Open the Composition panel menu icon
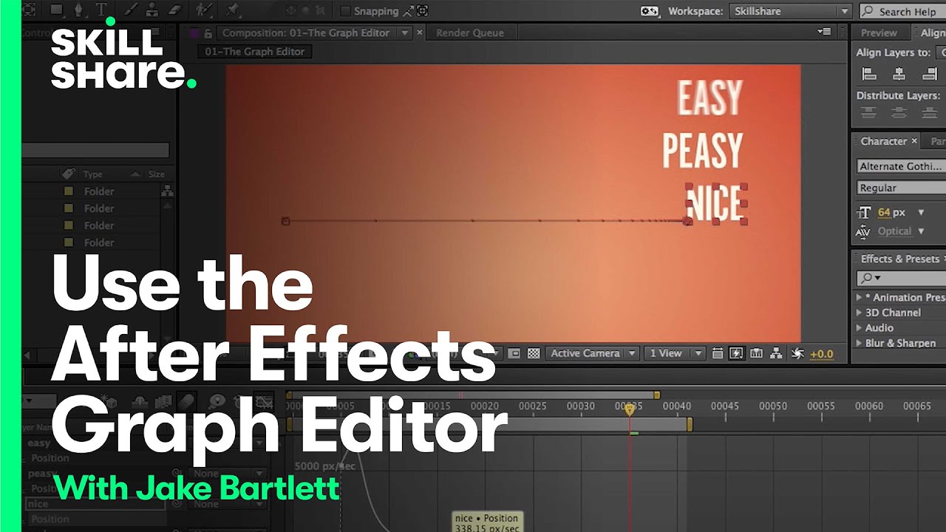This screenshot has width=946, height=532. point(824,32)
